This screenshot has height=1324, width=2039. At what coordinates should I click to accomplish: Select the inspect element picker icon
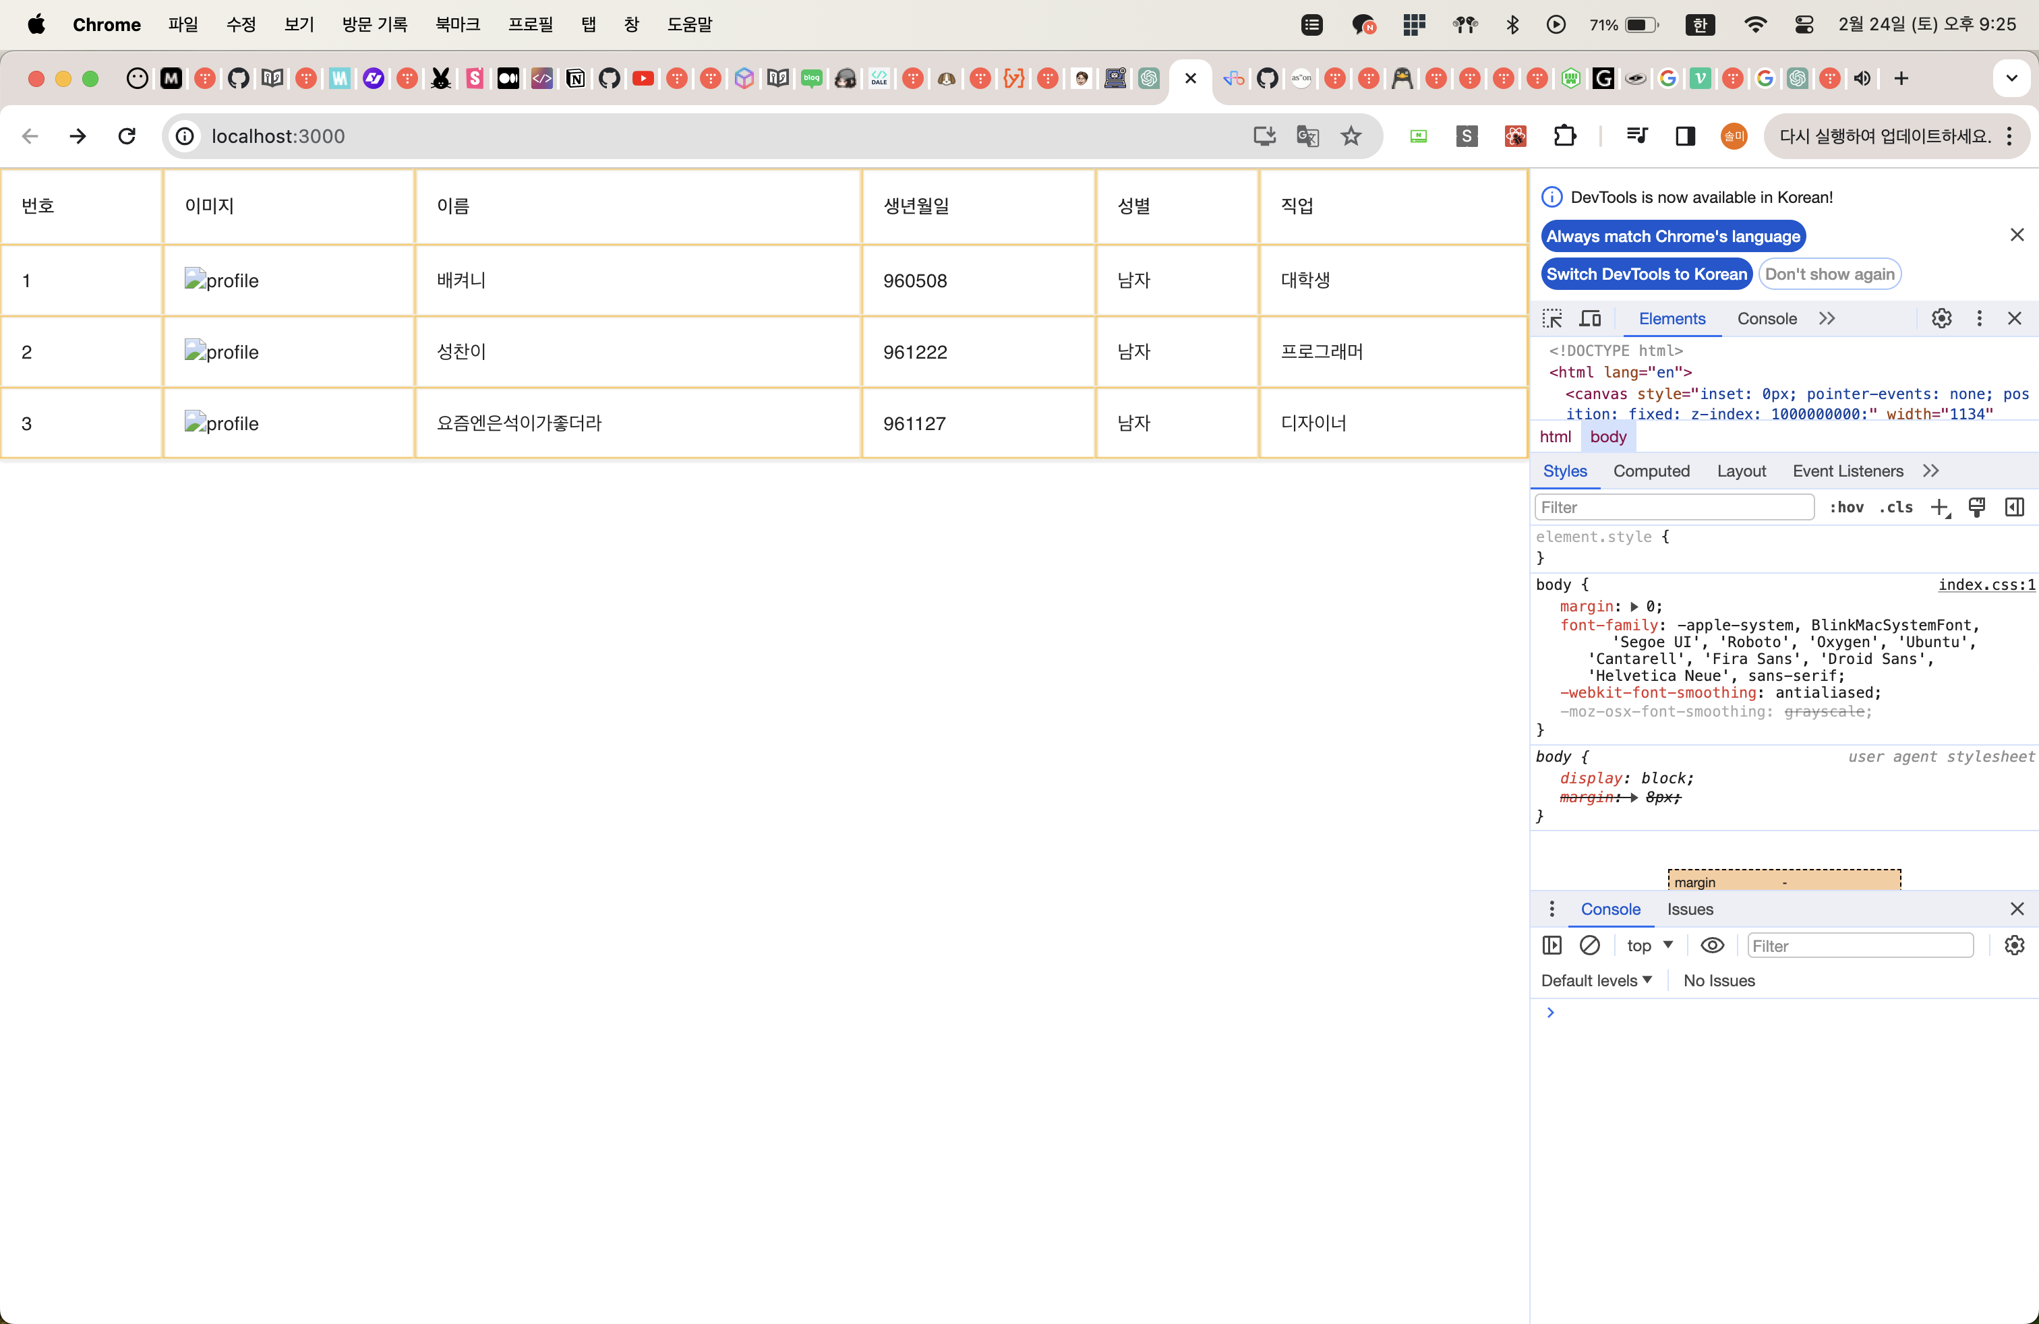pyautogui.click(x=1552, y=319)
